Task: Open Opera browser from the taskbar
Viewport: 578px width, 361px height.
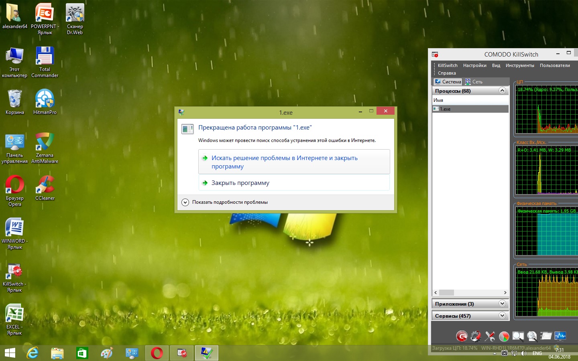Action: point(157,353)
